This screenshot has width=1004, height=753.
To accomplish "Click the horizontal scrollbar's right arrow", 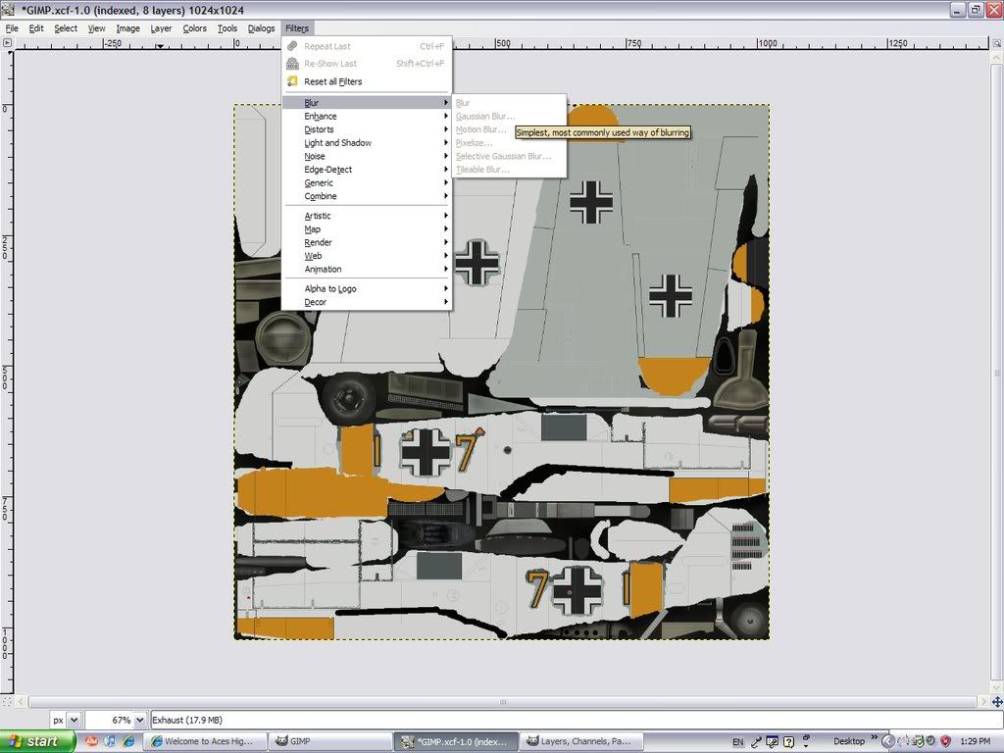I will 984,702.
